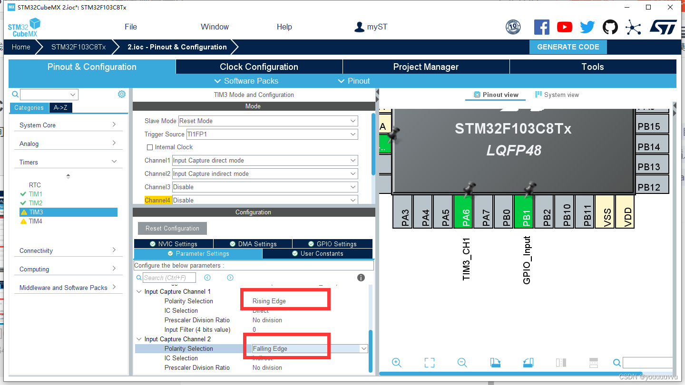Open the Channel2 mode dropdown
This screenshot has width=685, height=385.
pos(265,173)
